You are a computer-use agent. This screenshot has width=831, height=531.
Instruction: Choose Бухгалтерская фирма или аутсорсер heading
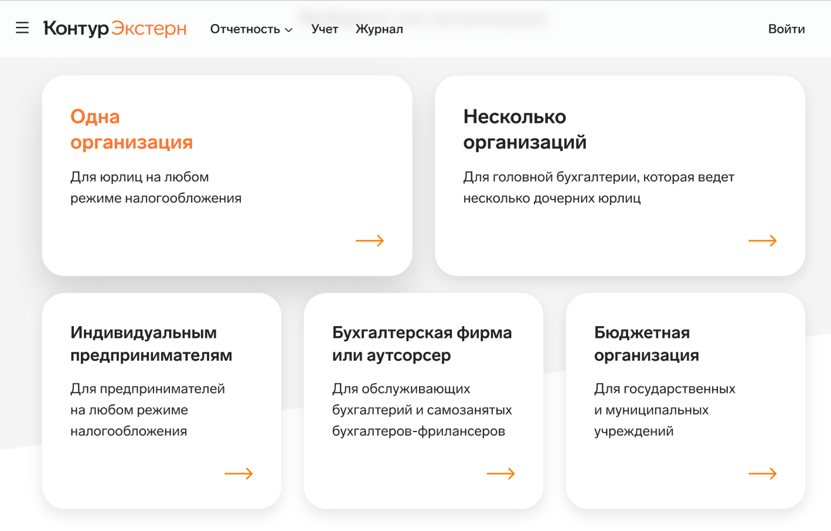[x=421, y=344]
